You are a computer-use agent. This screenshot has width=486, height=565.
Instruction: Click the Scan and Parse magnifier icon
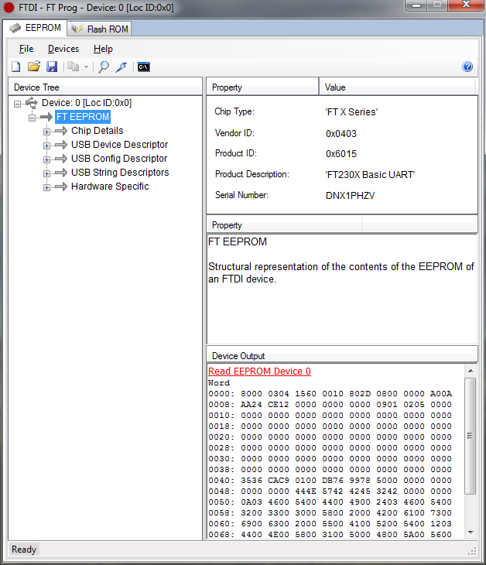pos(104,67)
